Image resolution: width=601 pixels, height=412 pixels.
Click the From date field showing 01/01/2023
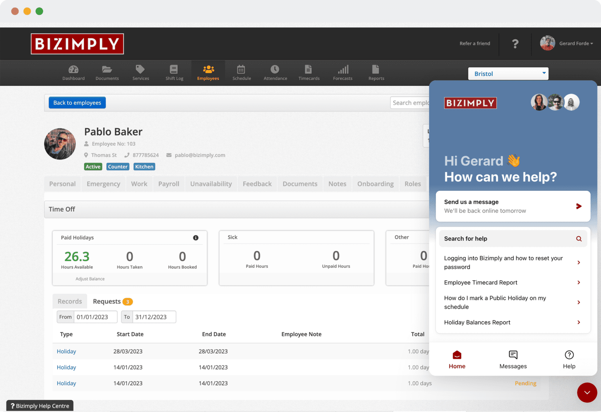(x=95, y=317)
